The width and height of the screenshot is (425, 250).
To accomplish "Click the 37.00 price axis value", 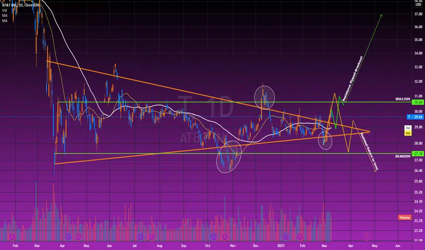I will point(418,14).
